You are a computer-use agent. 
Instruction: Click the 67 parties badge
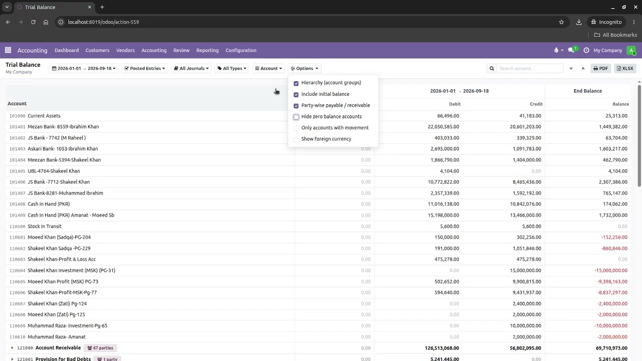pos(100,348)
